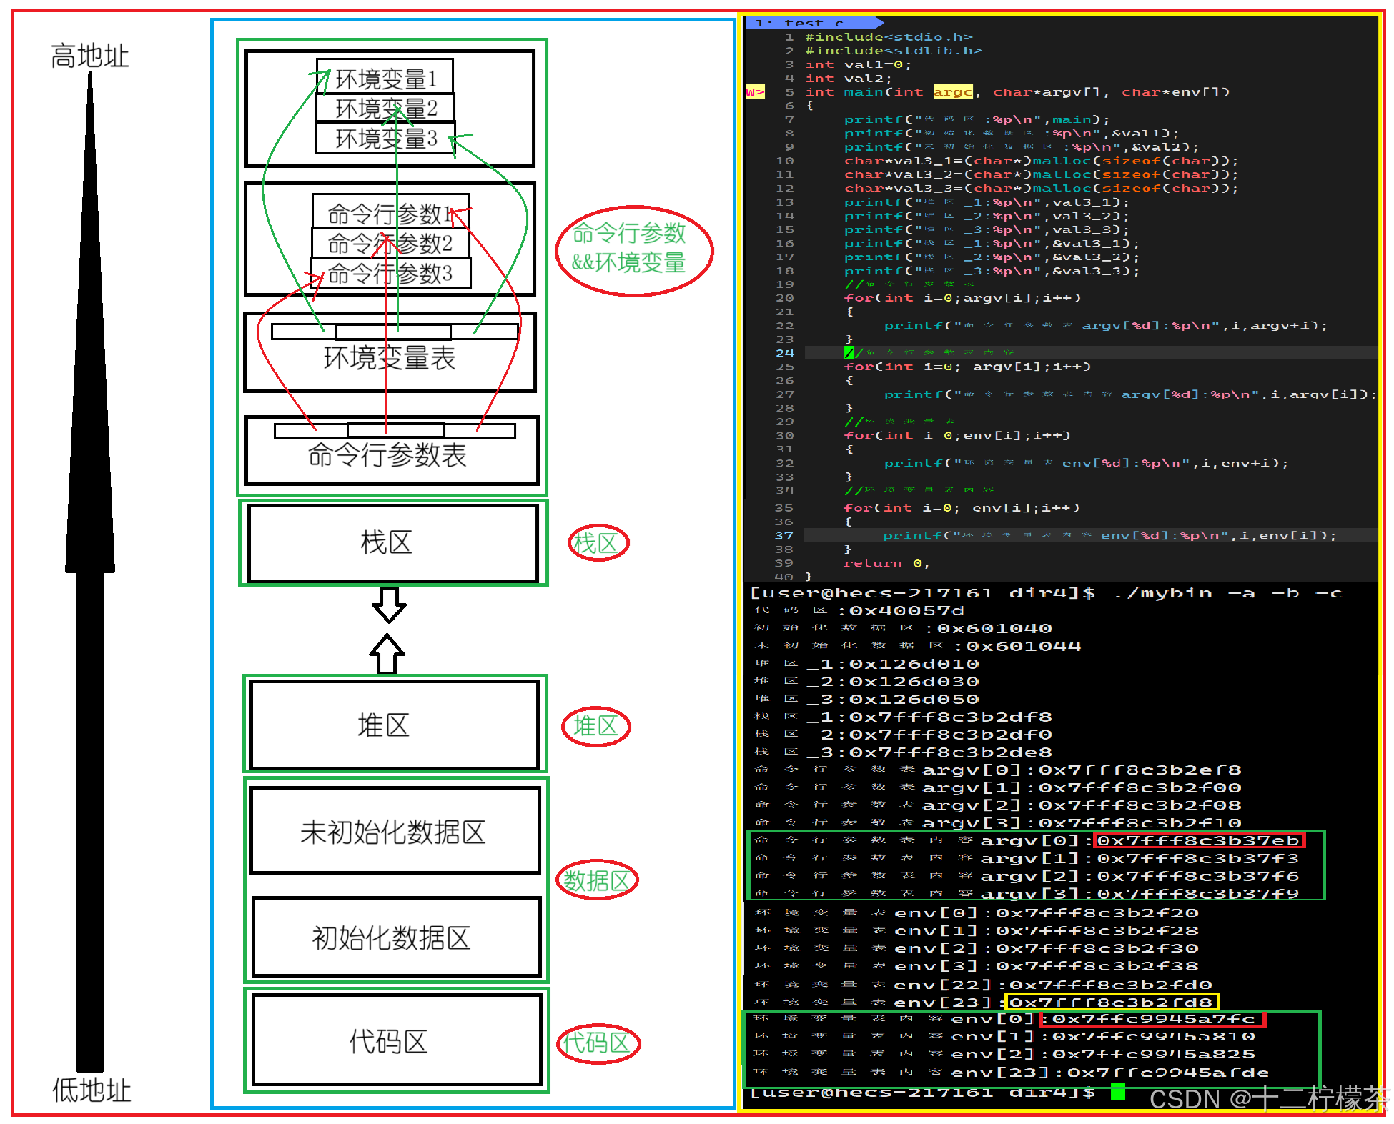The height and width of the screenshot is (1124, 1394).
Task: Click the red-boxed argv[0] address 0x7fff8c3b37eb
Action: (1199, 841)
